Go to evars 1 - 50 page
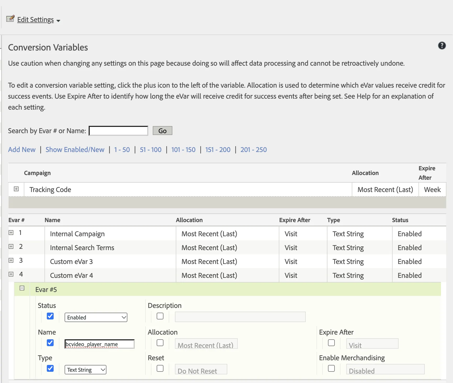453x383 pixels. (122, 150)
